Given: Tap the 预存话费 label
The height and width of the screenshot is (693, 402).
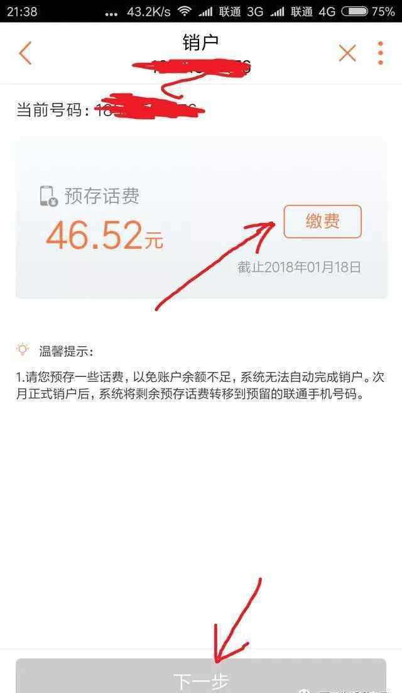Looking at the screenshot, I should click(102, 196).
